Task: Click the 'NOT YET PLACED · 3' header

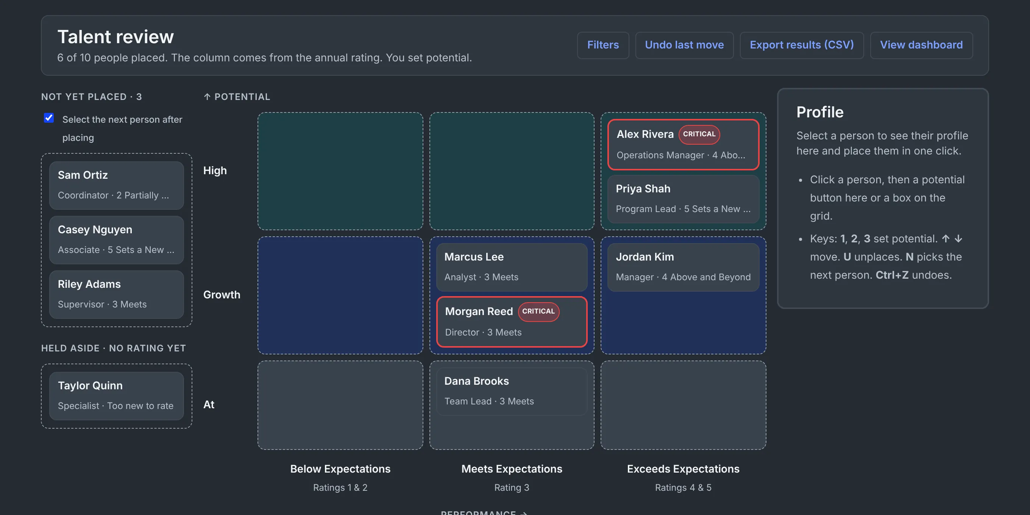Action: tap(92, 97)
